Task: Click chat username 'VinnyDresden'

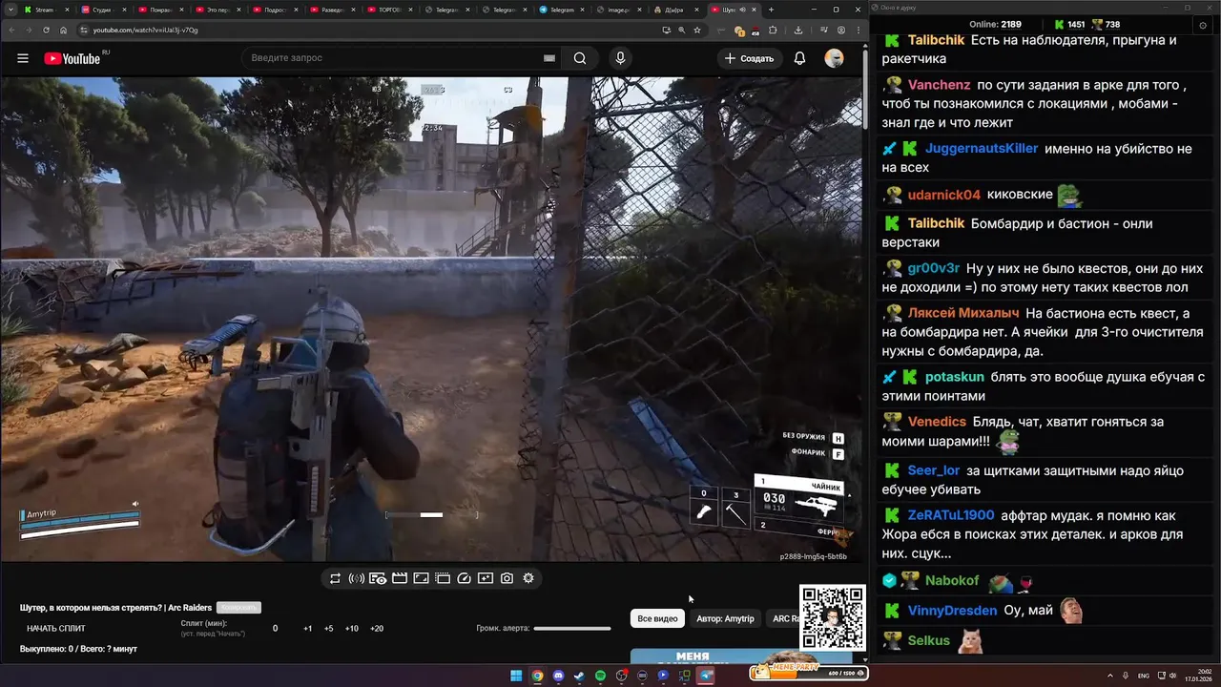Action: tap(952, 611)
